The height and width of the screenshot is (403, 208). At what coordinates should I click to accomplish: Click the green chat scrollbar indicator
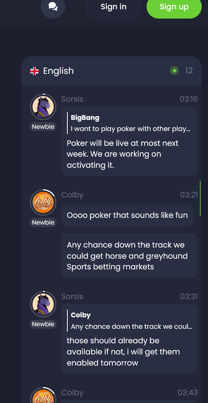pos(200,198)
